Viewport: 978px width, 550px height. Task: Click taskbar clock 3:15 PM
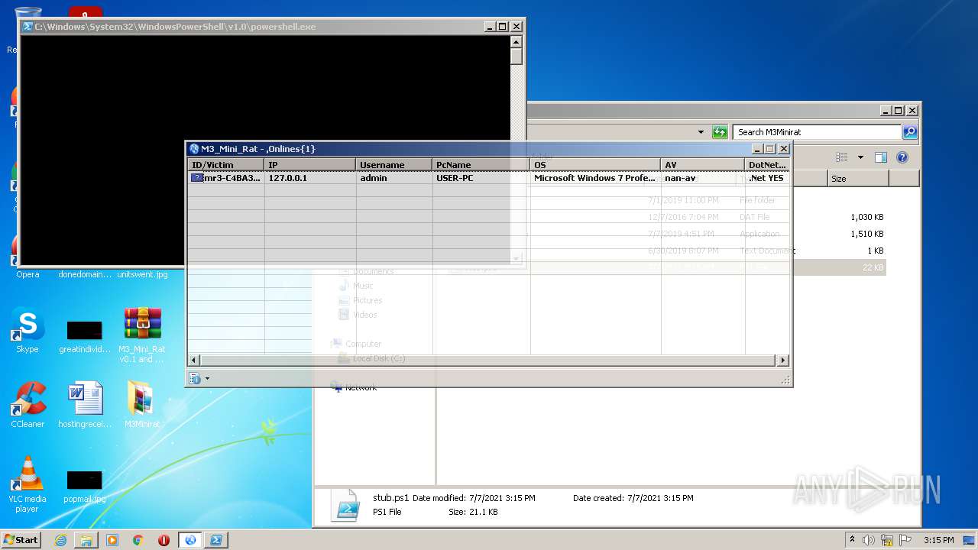(x=938, y=540)
